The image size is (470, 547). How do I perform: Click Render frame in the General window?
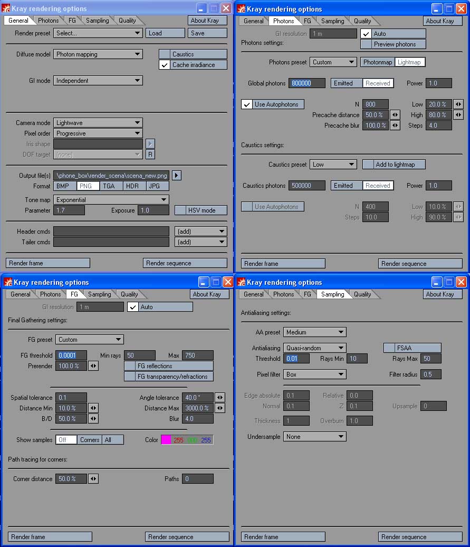pos(48,263)
